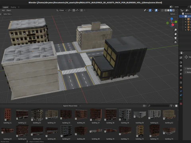The image size is (191, 143).
Task: Switch perspective/orthographic grid icon
Action: (175, 42)
